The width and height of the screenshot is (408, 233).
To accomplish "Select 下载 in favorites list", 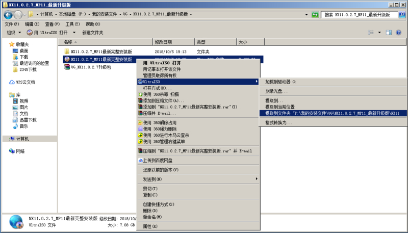I will (x=24, y=57).
